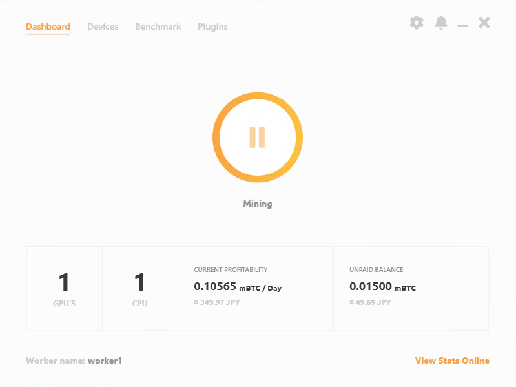Open the notifications bell

441,23
